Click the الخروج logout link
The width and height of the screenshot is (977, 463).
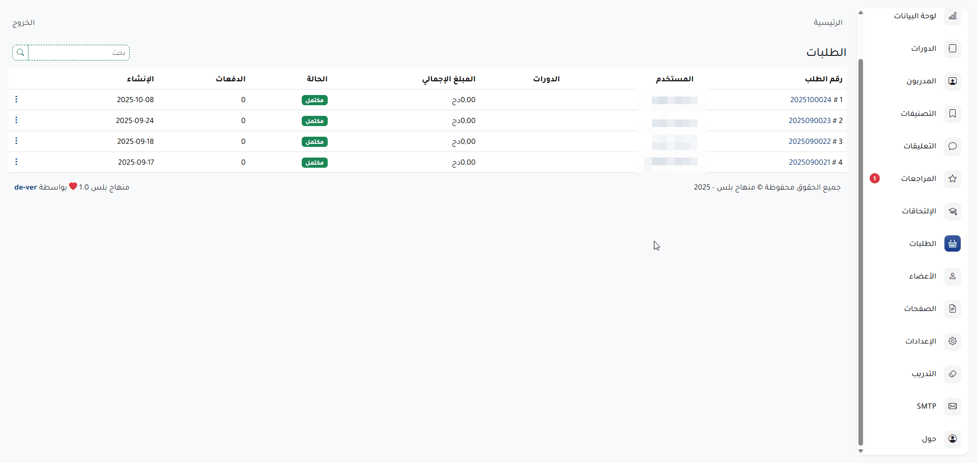[23, 23]
